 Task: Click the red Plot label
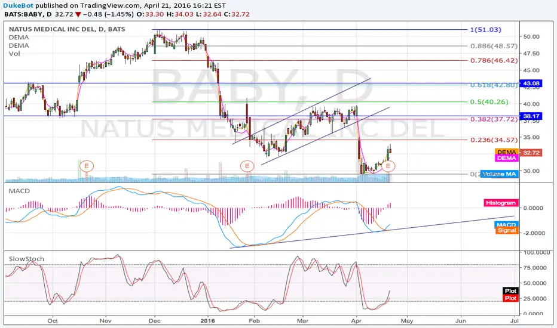tap(510, 298)
